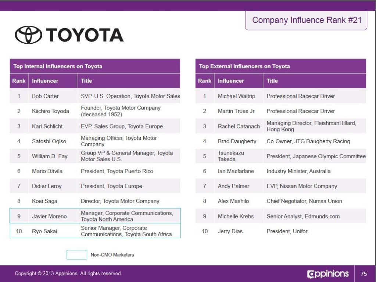Select 'Bob Carter' in internal influencers
The height and width of the screenshot is (282, 376).
(x=45, y=96)
